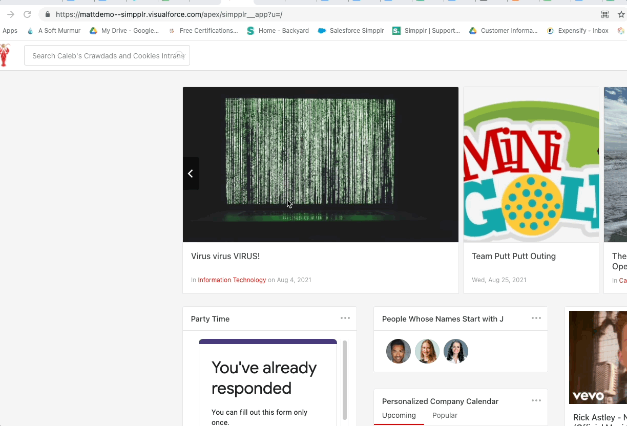Click the Wed, Aug 25, 2021 event date
This screenshot has height=426, width=627.
[499, 280]
